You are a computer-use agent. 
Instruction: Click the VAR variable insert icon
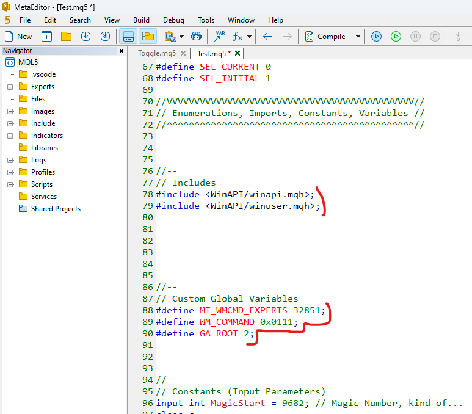[219, 37]
